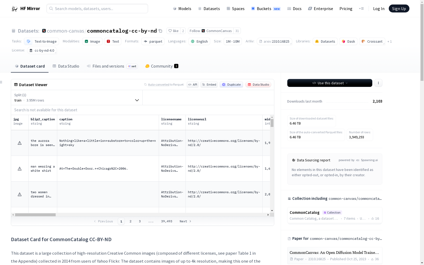Open the CommonCanvas paper card

[x=335, y=255]
